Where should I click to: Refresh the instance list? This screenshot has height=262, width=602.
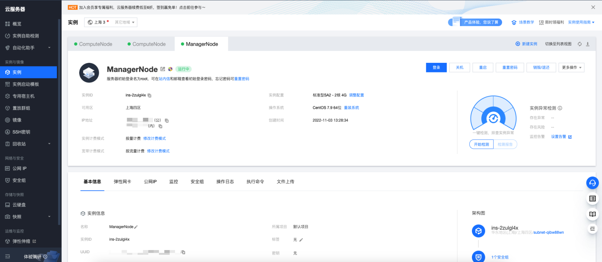click(580, 44)
